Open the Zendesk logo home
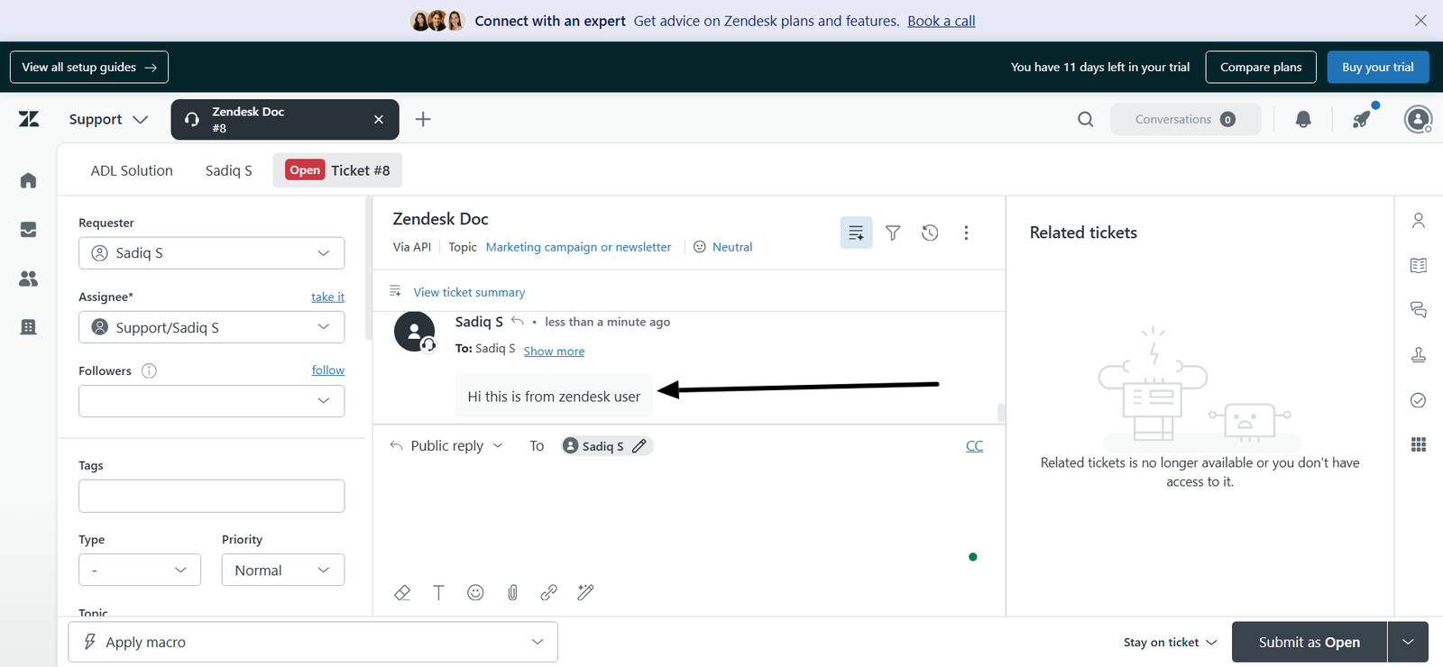Image resolution: width=1443 pixels, height=667 pixels. point(29,119)
